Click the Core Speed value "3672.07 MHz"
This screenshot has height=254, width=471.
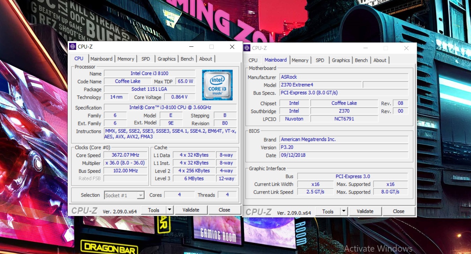pyautogui.click(x=126, y=155)
